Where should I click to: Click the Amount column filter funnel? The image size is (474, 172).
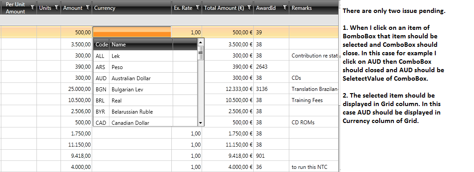[88, 8]
